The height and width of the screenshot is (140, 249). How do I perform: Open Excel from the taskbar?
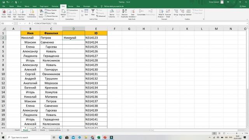point(98,137)
